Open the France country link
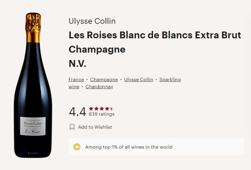Screen dimensions: 251x170 (x=76, y=80)
